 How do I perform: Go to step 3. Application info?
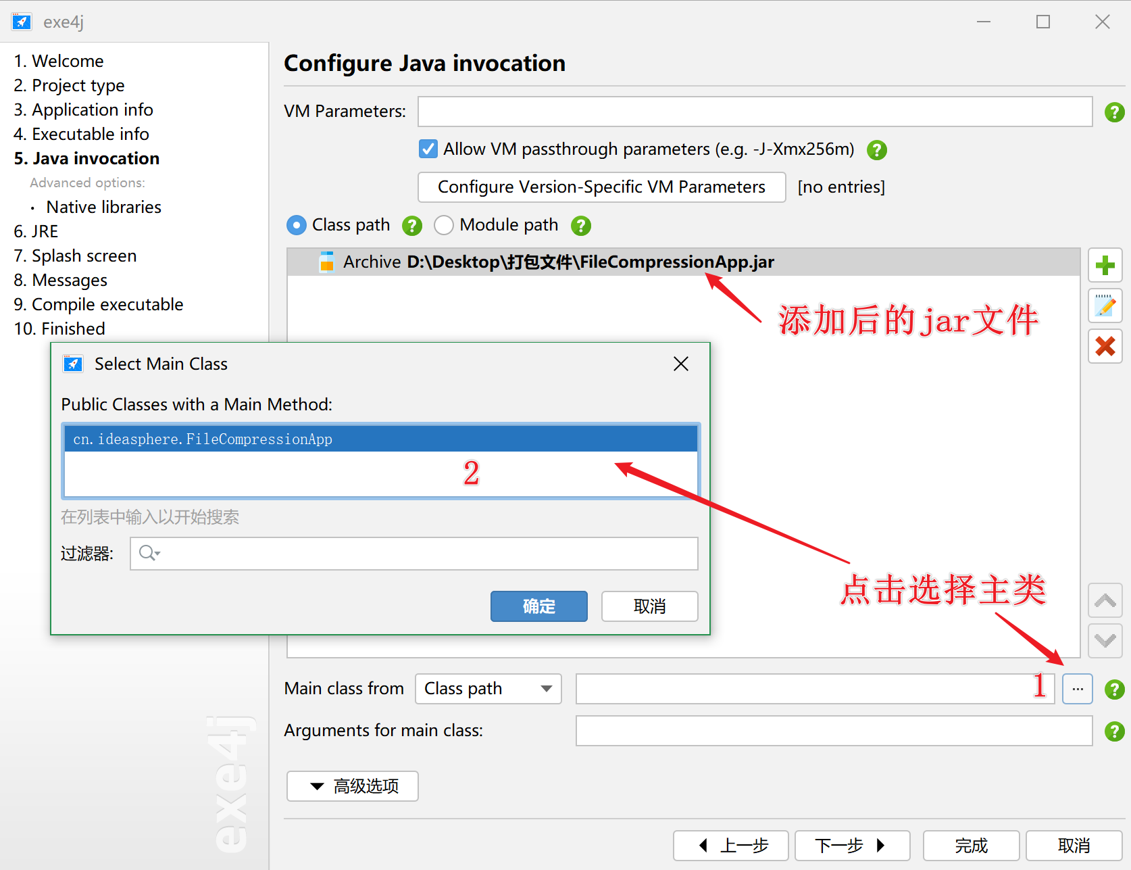point(84,110)
